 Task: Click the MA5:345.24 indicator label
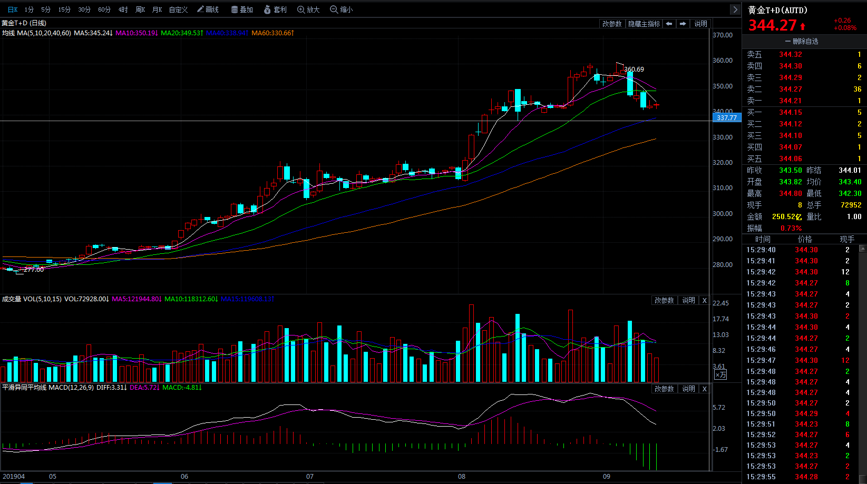pyautogui.click(x=93, y=33)
